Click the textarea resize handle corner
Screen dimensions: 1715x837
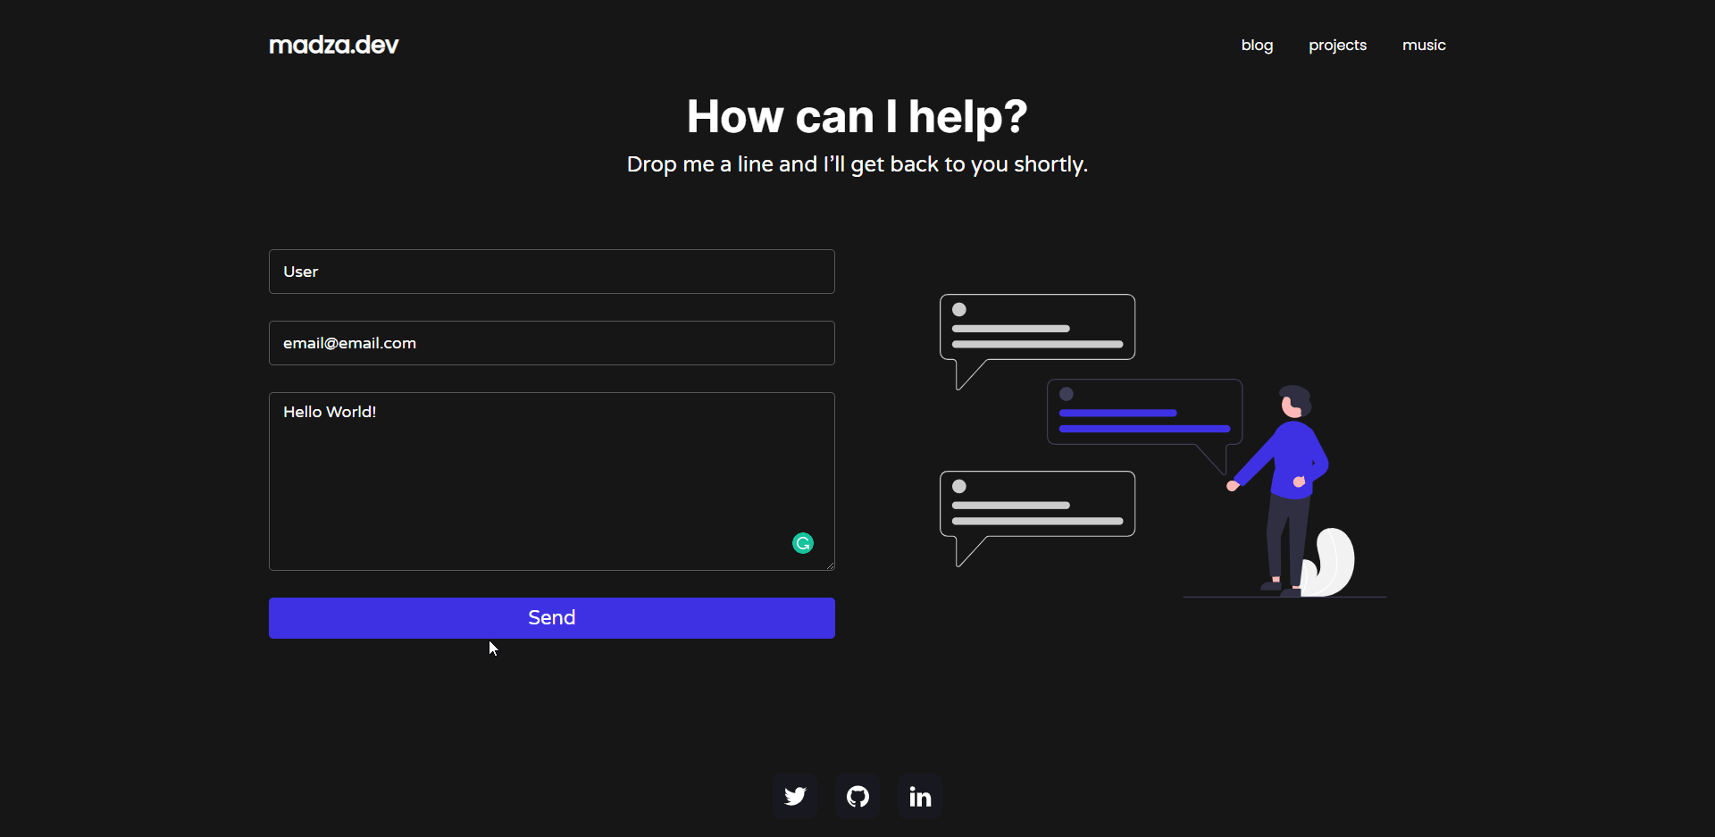pyautogui.click(x=830, y=565)
